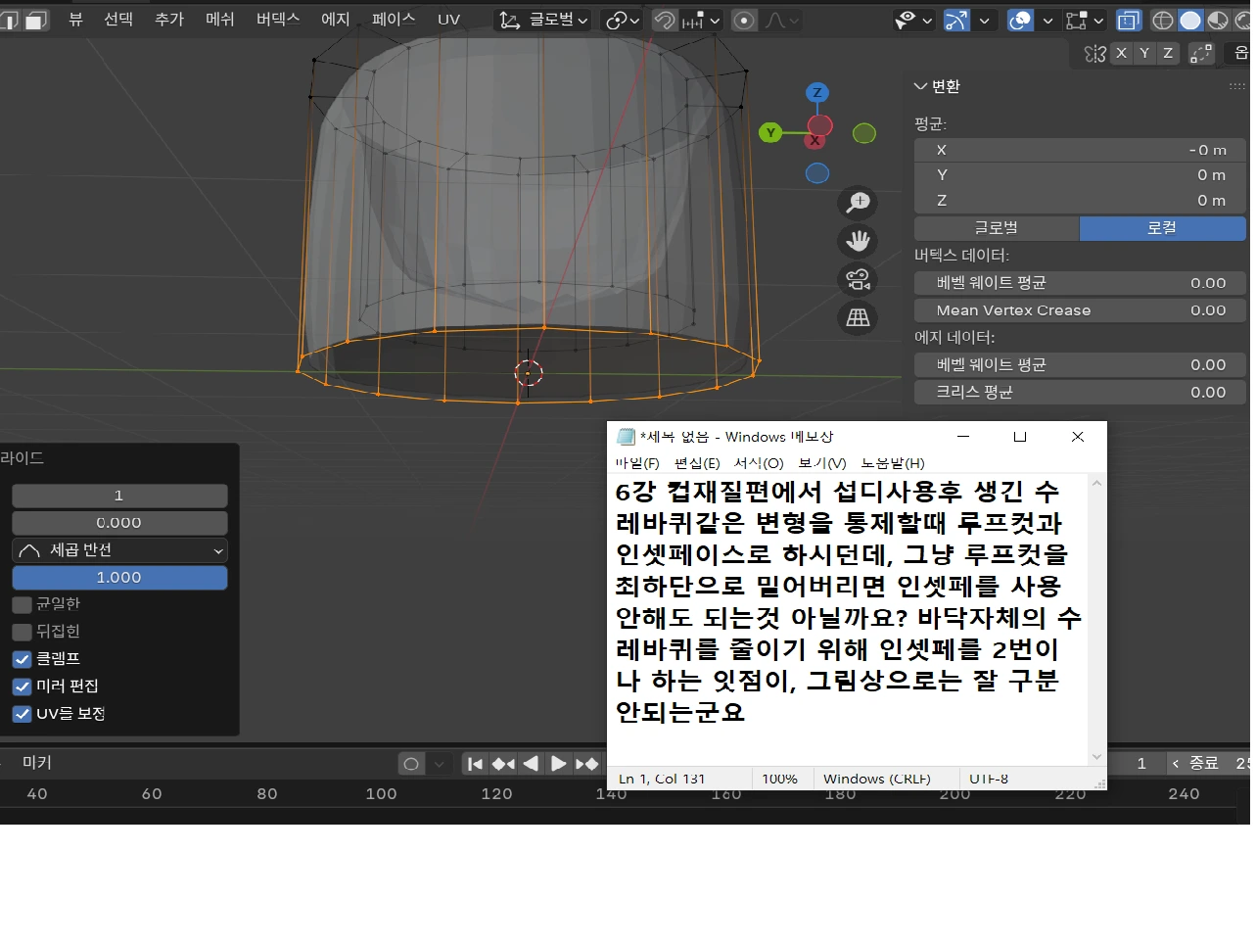Viewport: 1256px width, 947px height.
Task: Open the 세곱 반선 falloff dropdown
Action: tap(117, 549)
